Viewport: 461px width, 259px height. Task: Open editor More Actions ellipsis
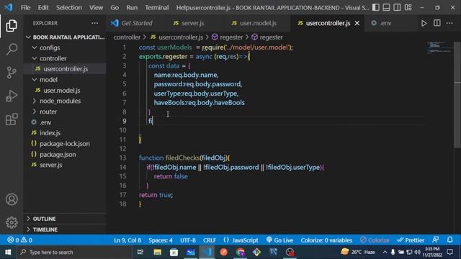tap(449, 23)
